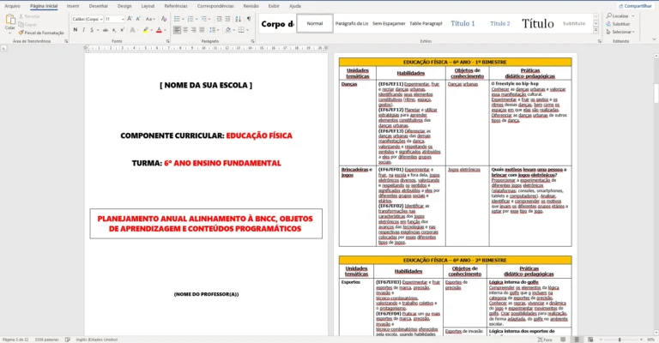This screenshot has height=343, width=659.
Task: Toggle underline (S) formatting
Action: pyautogui.click(x=92, y=30)
